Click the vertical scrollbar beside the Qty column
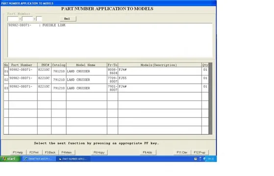 pos(211,98)
